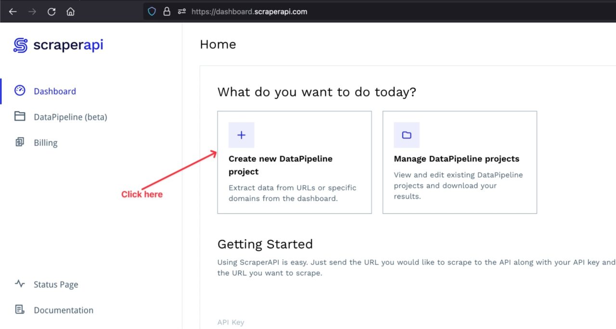Click the Billing receipt icon
This screenshot has height=329, width=616.
(x=20, y=142)
